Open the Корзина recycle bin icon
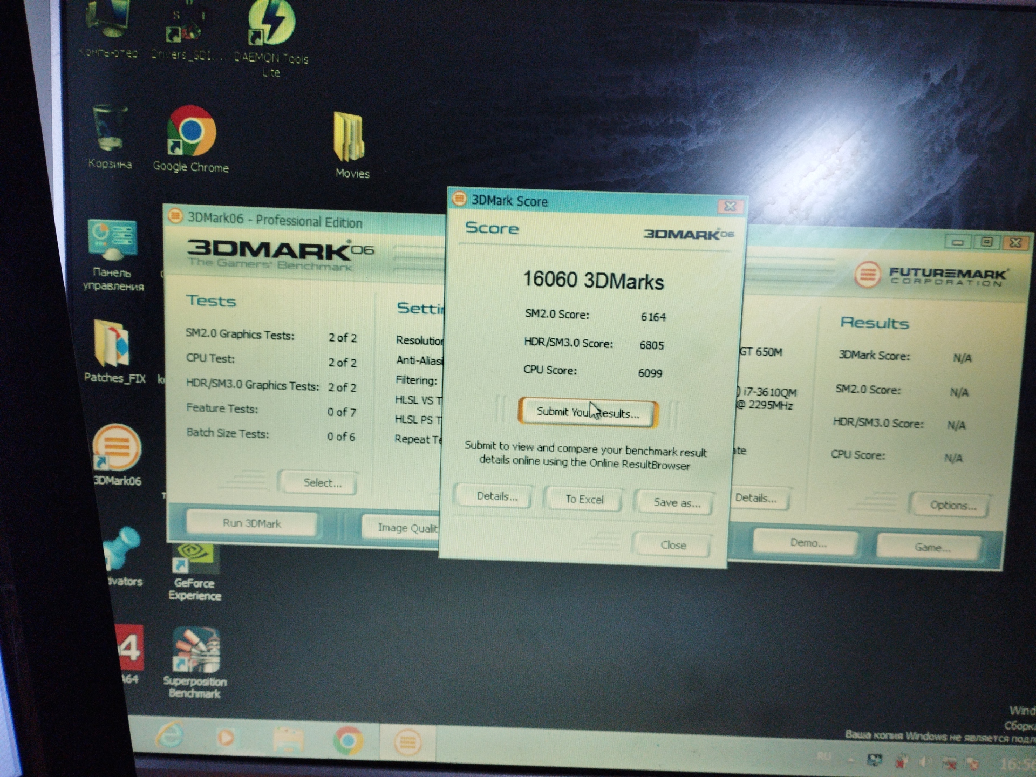The height and width of the screenshot is (777, 1036). coord(110,137)
